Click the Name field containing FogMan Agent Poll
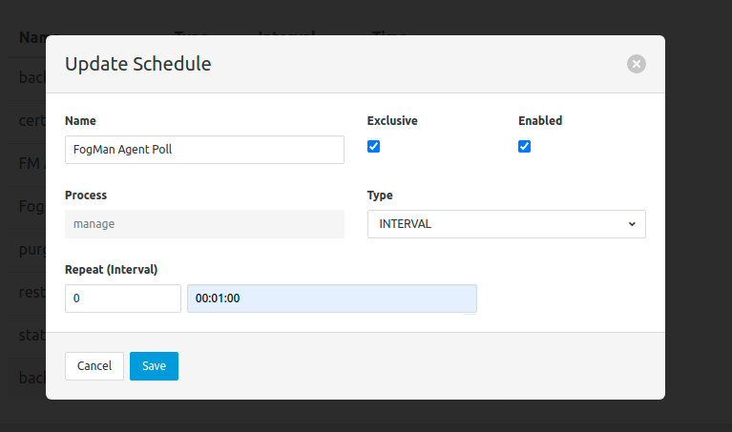Screen dimensions: 732x432 [x=204, y=150]
